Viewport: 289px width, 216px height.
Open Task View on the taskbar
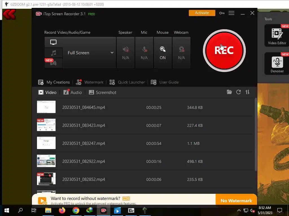pyautogui.click(x=34, y=210)
